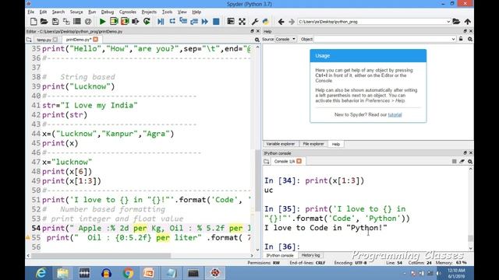The width and height of the screenshot is (499, 280).
Task: Open the Projects menu
Action: [x=149, y=12]
